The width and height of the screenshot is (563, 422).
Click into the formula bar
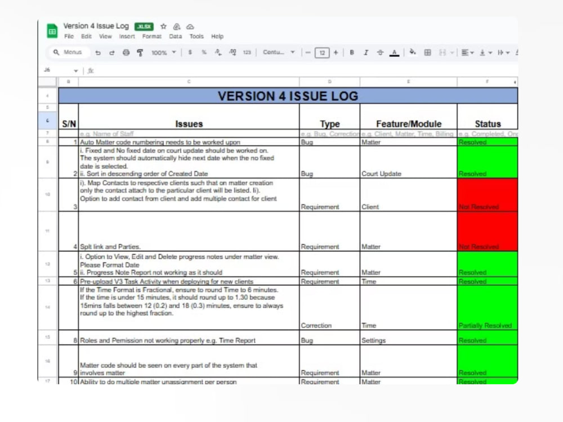click(x=305, y=71)
